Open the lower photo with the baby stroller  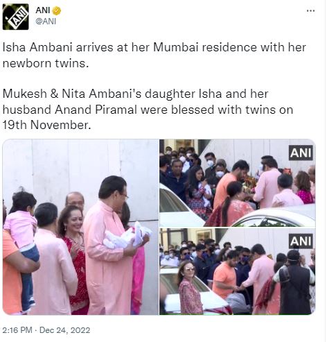[x=238, y=271]
